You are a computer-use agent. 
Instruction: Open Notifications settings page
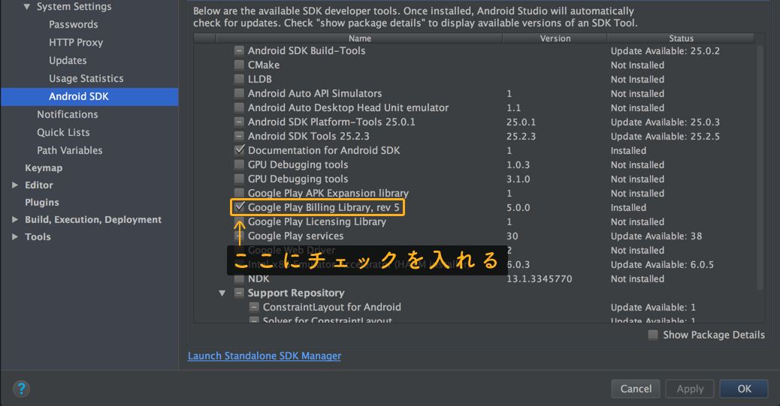67,114
